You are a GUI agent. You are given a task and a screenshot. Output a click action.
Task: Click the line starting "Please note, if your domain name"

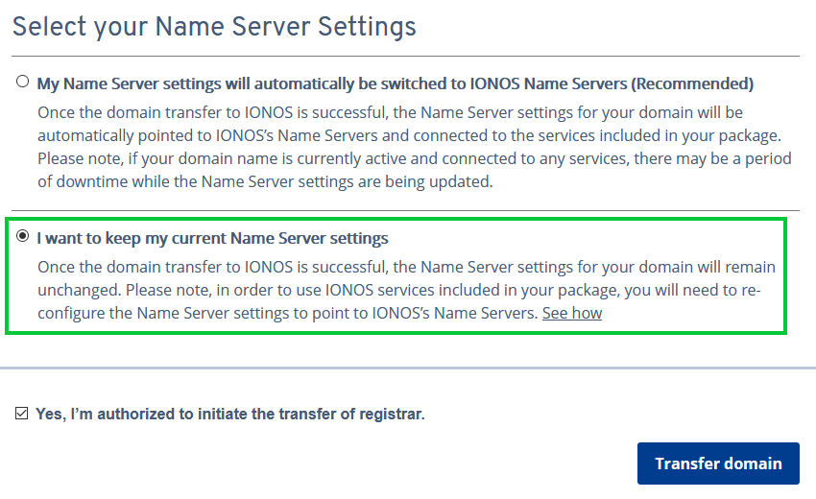click(415, 158)
